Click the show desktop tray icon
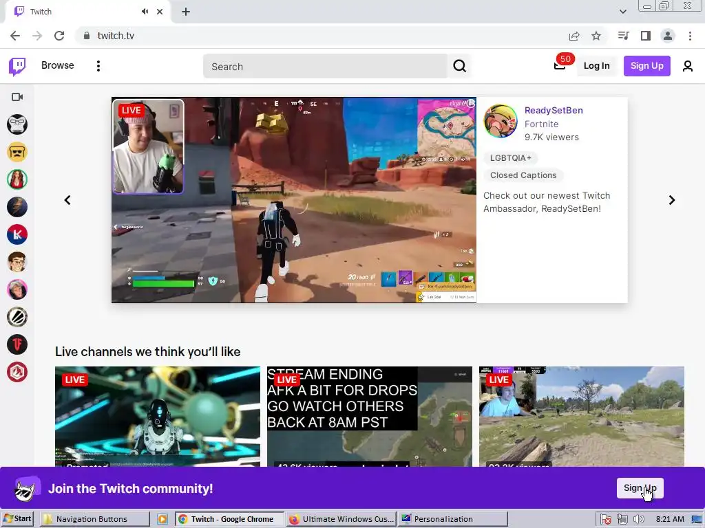The width and height of the screenshot is (705, 528). click(x=697, y=520)
